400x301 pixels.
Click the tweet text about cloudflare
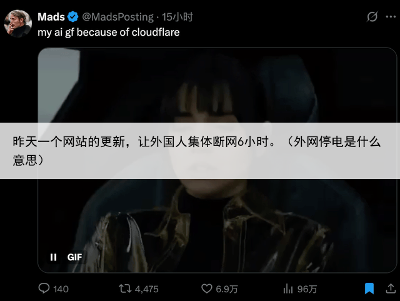pos(109,33)
